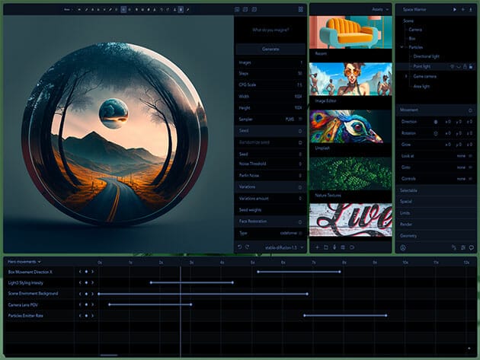Click the folder icon in assets bottom bar
The width and height of the screenshot is (480, 360).
coord(326,247)
